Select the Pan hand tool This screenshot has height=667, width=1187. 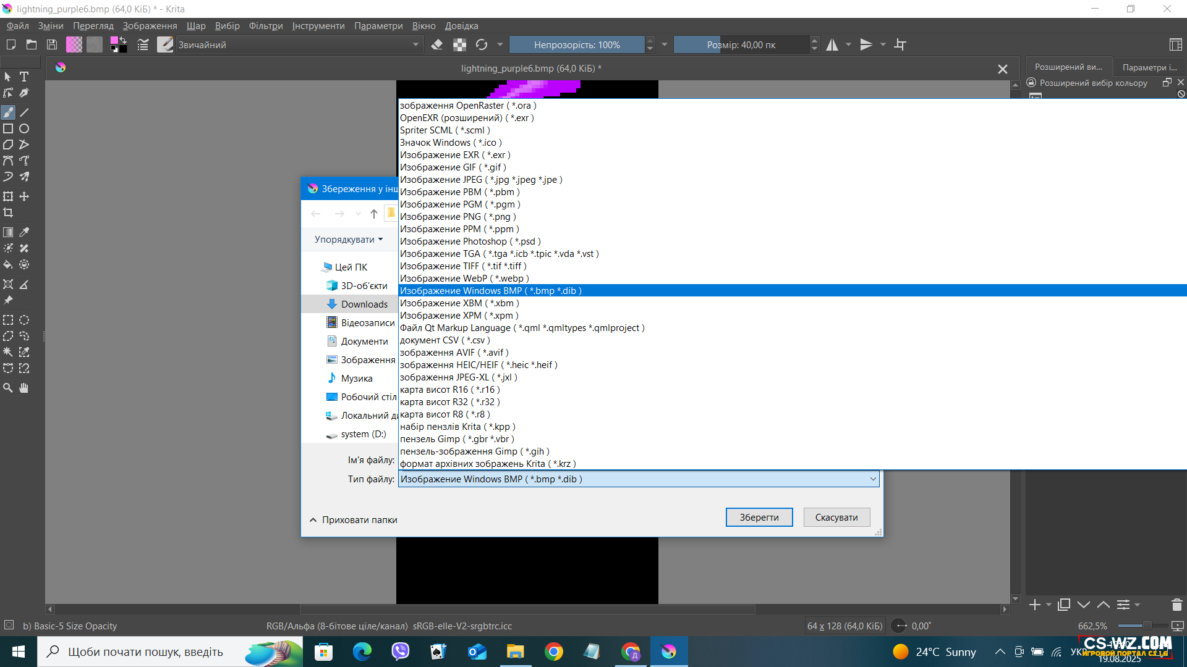[x=24, y=388]
